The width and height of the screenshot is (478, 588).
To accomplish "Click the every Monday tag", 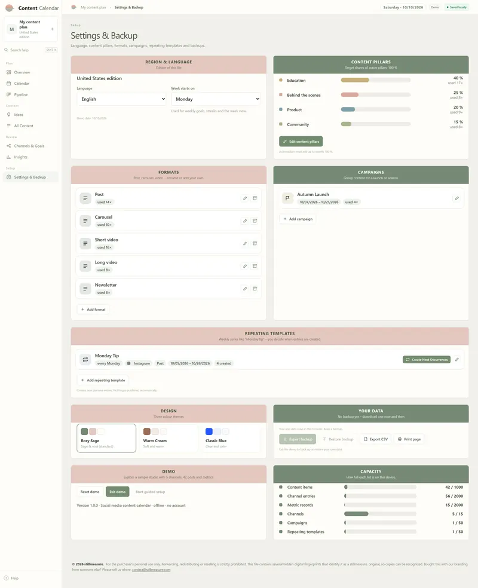I will point(109,363).
